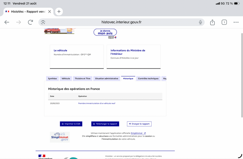
Task: Select the Historique tab
Action: [128, 78]
